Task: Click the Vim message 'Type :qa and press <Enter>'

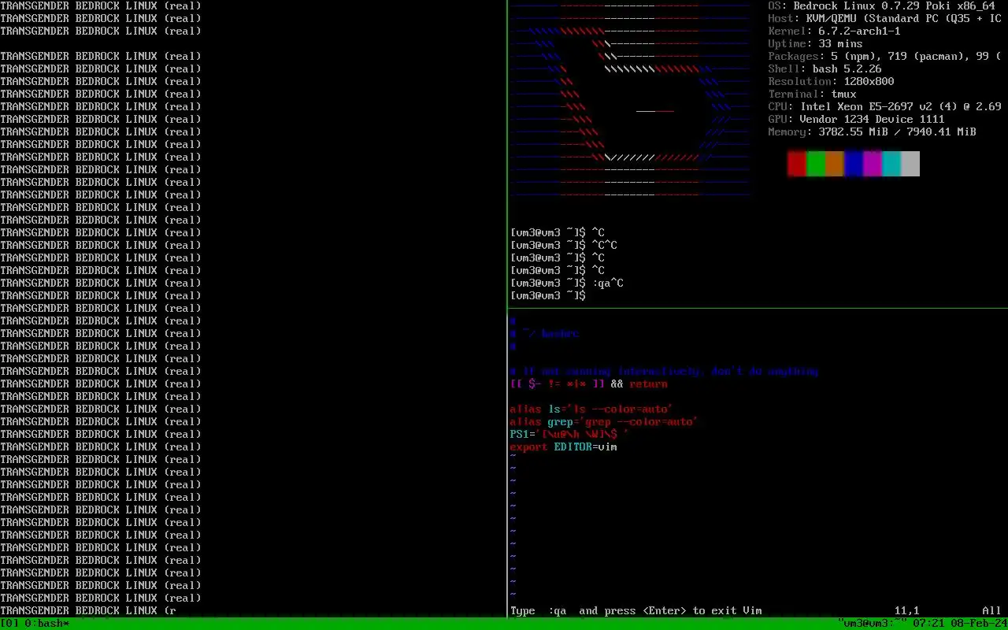Action: [x=636, y=611]
